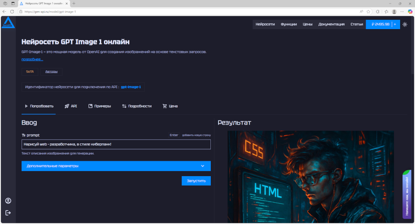Image resolution: width=415 pixels, height=224 pixels.
Task: Click the SoTA tag
Action: 30,72
